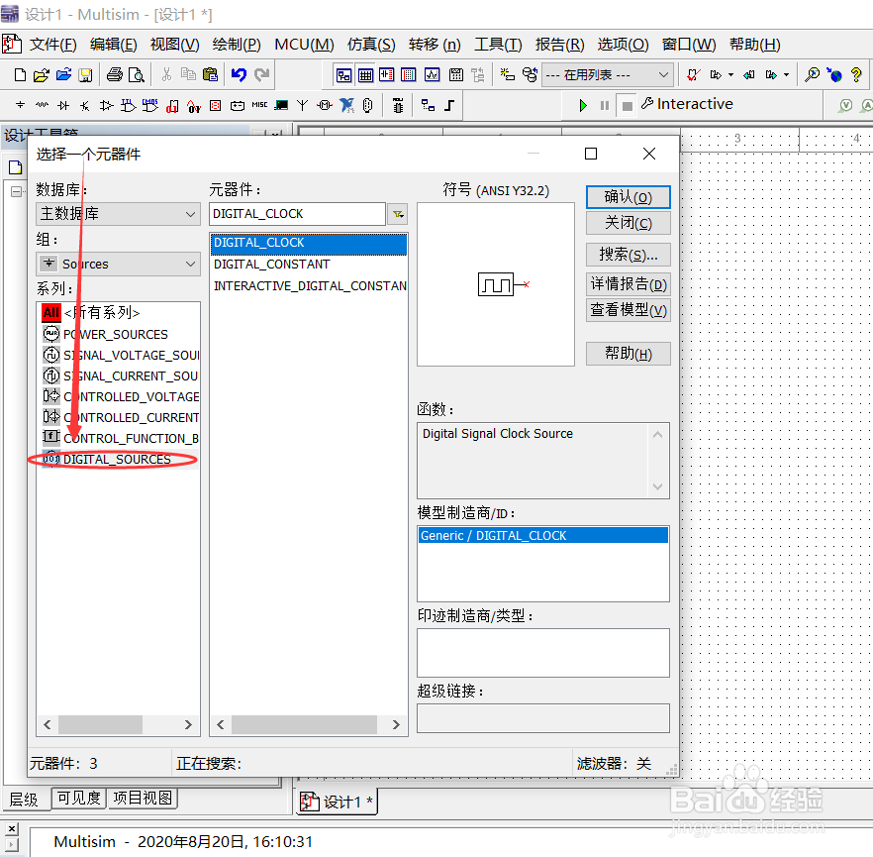Screen dimensions: 873x857
Task: Open the 主数据库 database dropdown
Action: 118,214
